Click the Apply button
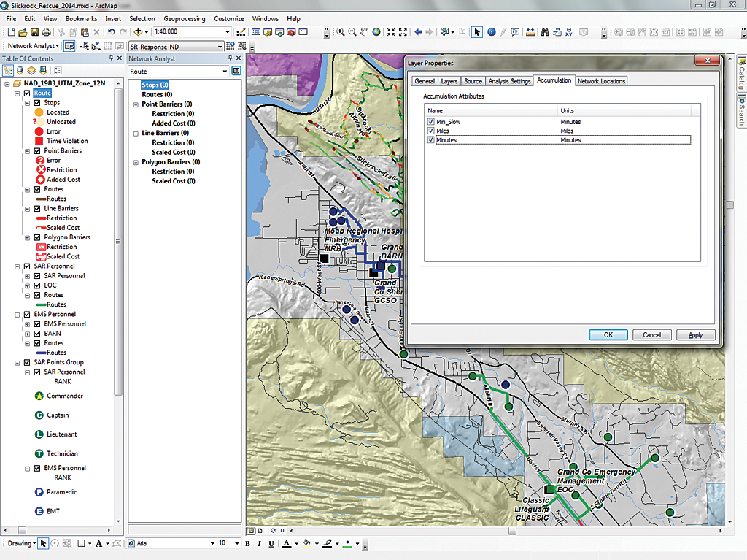747x560 pixels. (x=695, y=334)
